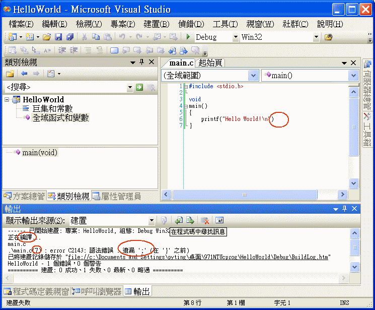The height and width of the screenshot is (310, 375).
Task: Go to next message in Output
Action: (190, 220)
